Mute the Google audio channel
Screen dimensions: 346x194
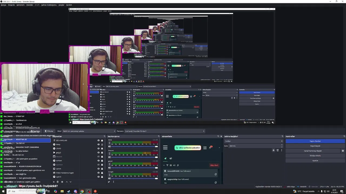[x=109, y=178]
